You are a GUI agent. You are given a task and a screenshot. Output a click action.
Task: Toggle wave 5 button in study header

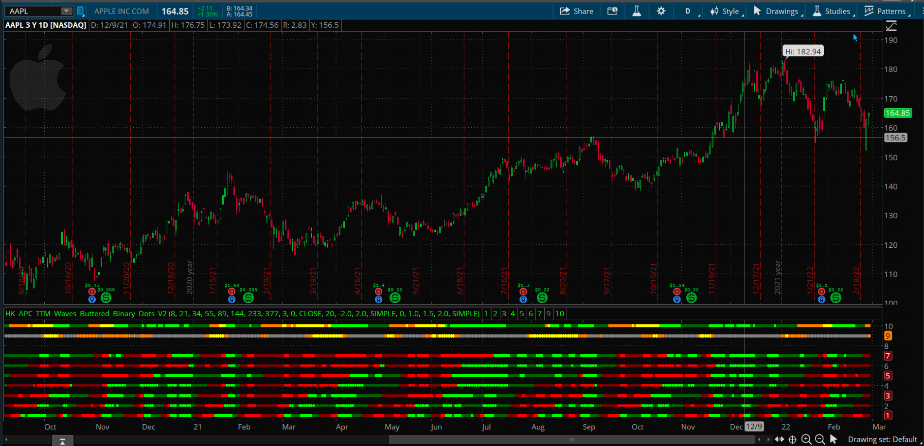pyautogui.click(x=522, y=314)
